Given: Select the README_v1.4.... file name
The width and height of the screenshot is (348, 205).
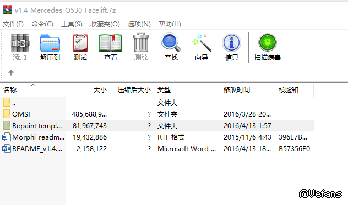Looking at the screenshot, I should point(37,149).
